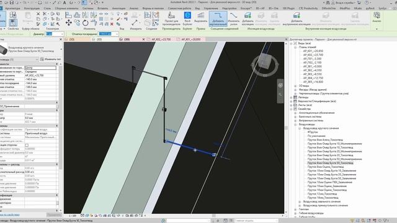Select AP_301_+0,000 floor plan
The width and height of the screenshot is (397, 223).
click(313, 66)
